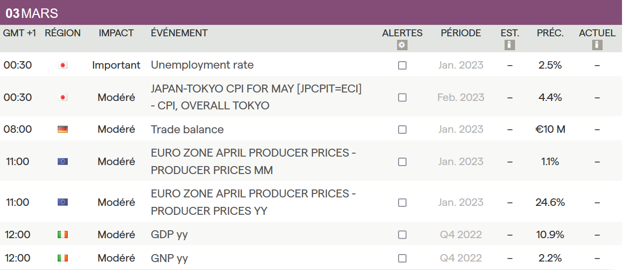Check the alert box for GDP yy
Image resolution: width=623 pixels, height=270 pixels.
(x=402, y=235)
